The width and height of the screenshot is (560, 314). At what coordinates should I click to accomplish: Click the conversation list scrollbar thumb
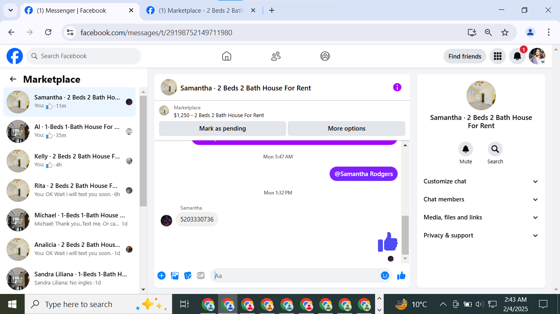tap(143, 151)
